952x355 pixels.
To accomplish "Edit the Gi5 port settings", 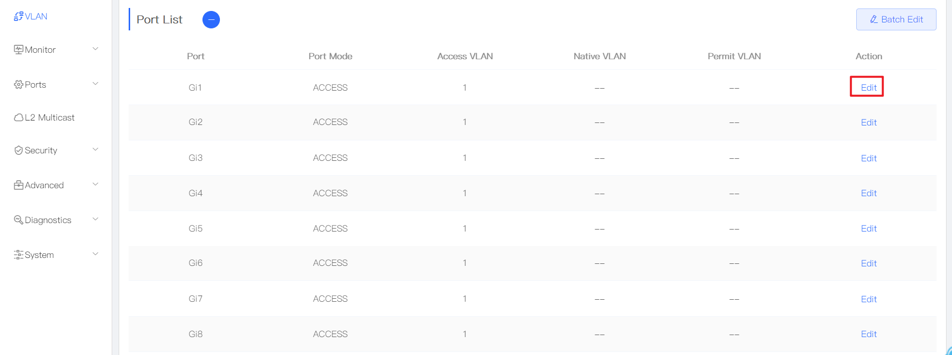I will click(x=868, y=229).
